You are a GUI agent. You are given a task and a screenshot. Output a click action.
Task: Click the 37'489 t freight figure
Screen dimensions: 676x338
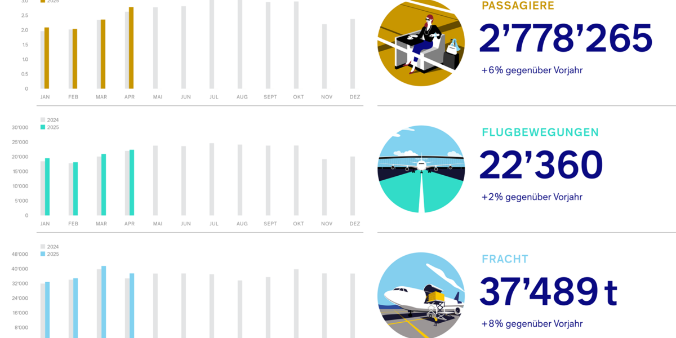point(548,292)
